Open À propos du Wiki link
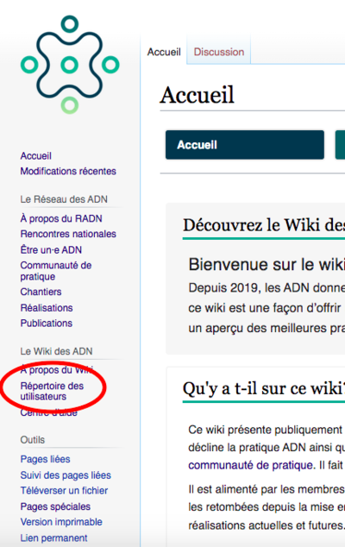This screenshot has height=547, width=345. coord(57,370)
